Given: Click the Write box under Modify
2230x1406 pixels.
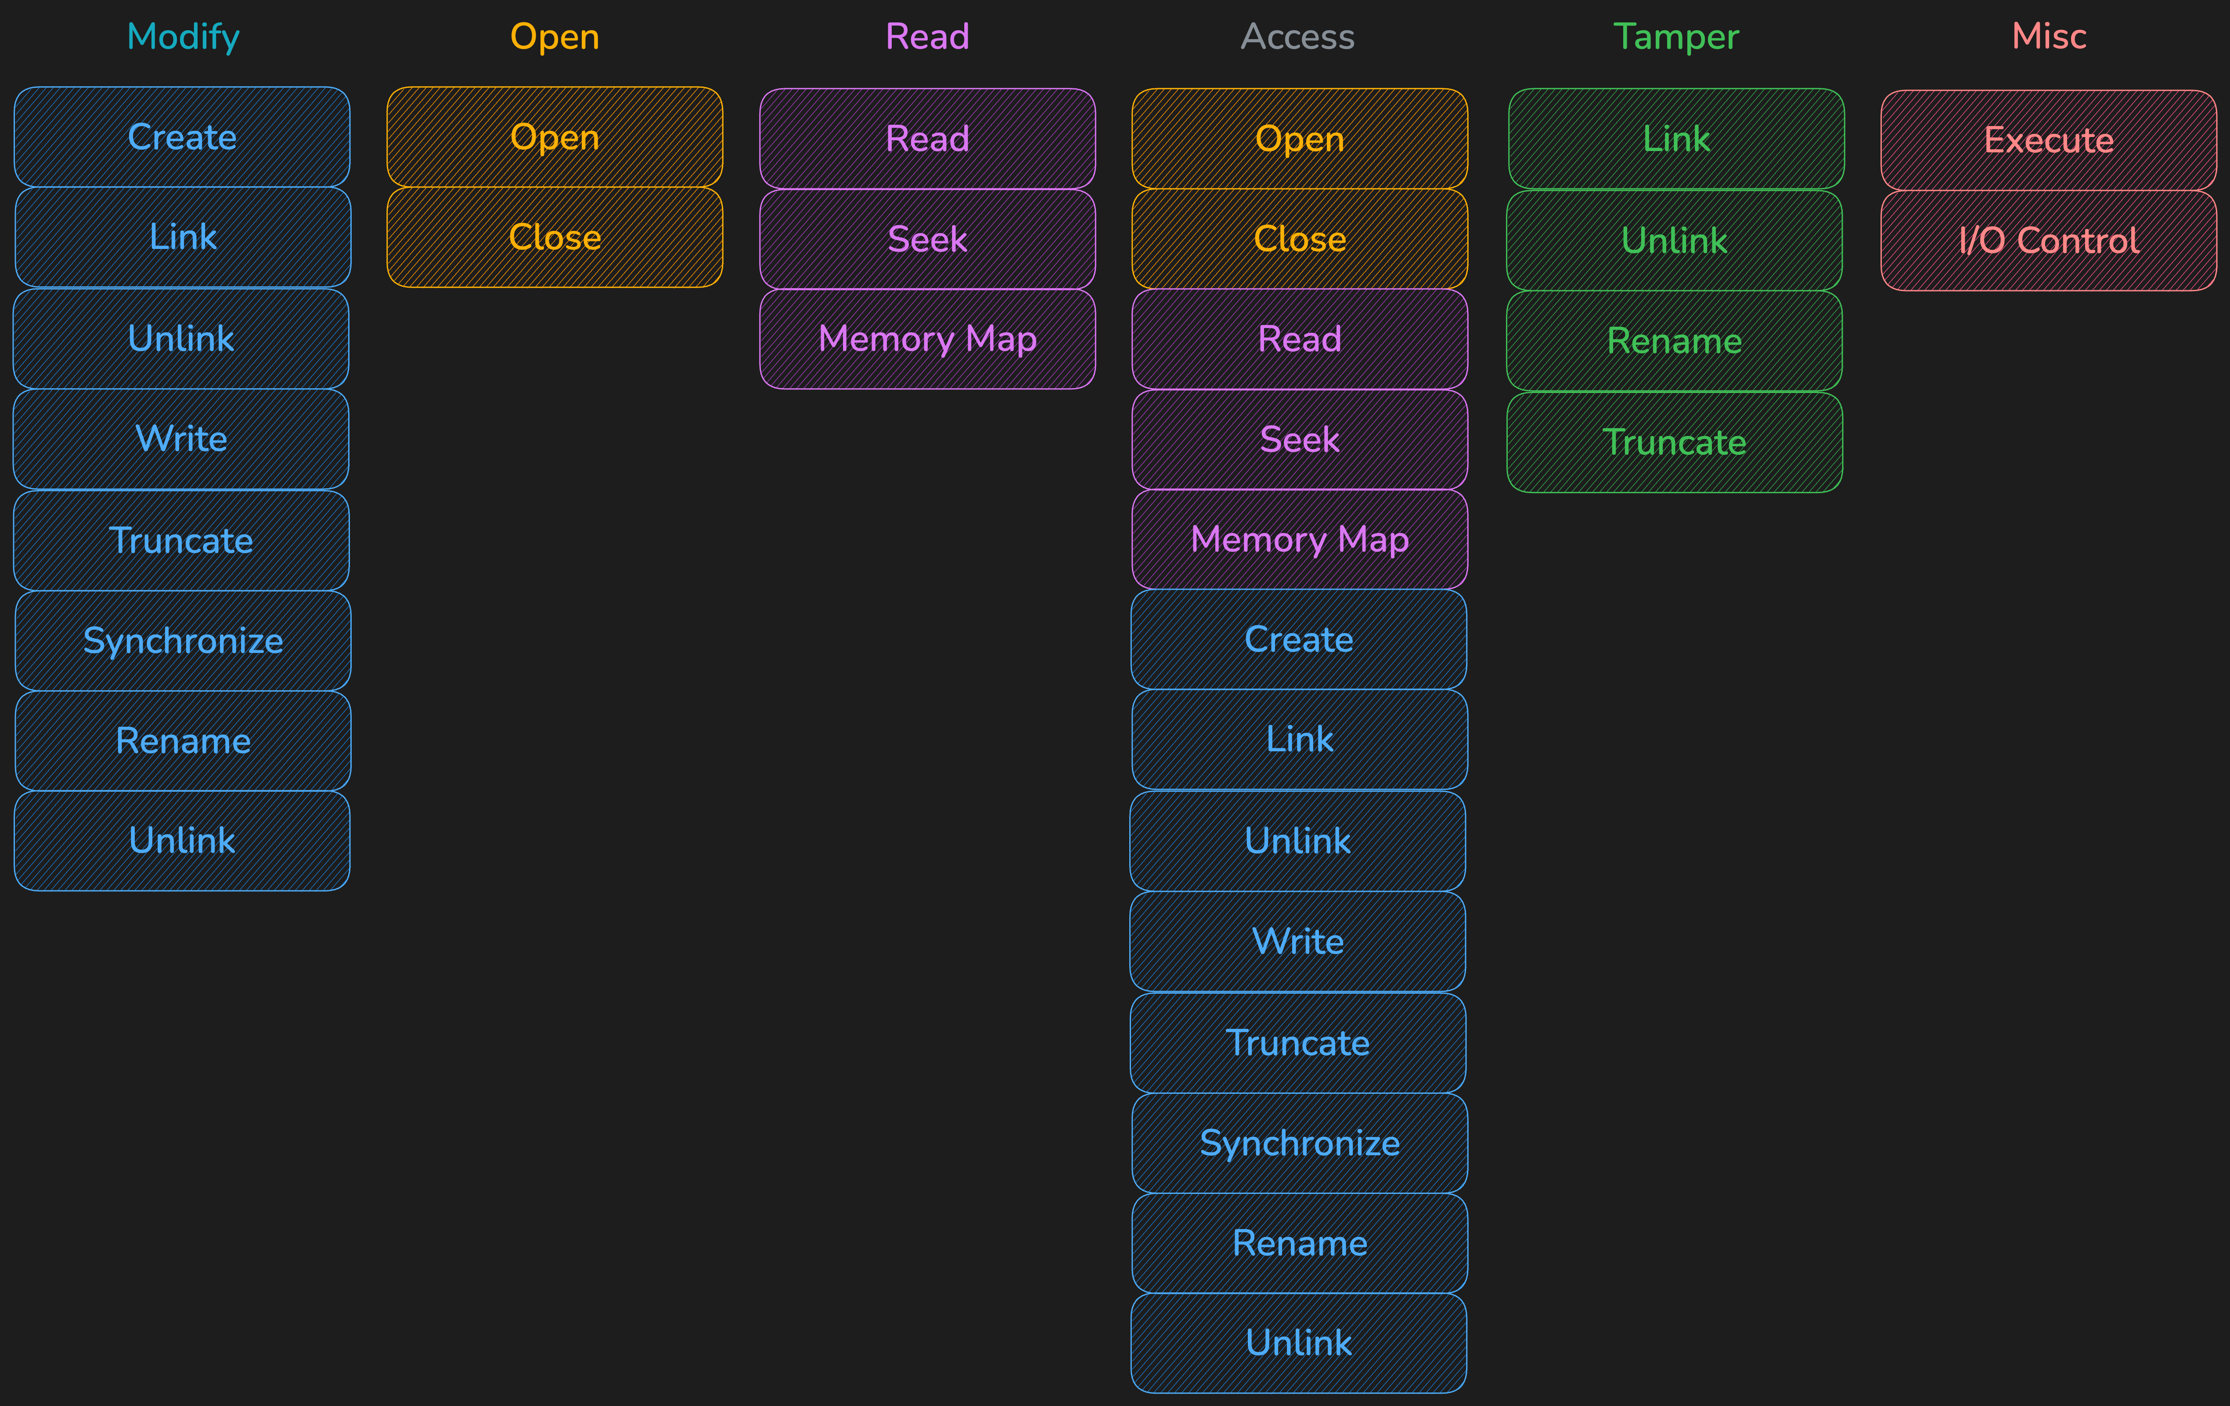Looking at the screenshot, I should click(x=180, y=438).
